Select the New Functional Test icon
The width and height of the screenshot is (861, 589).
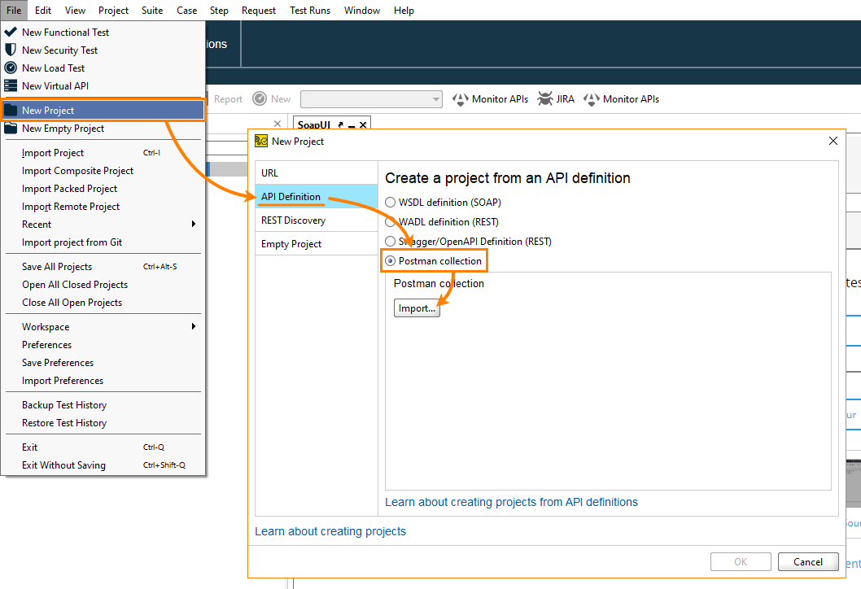pyautogui.click(x=11, y=32)
